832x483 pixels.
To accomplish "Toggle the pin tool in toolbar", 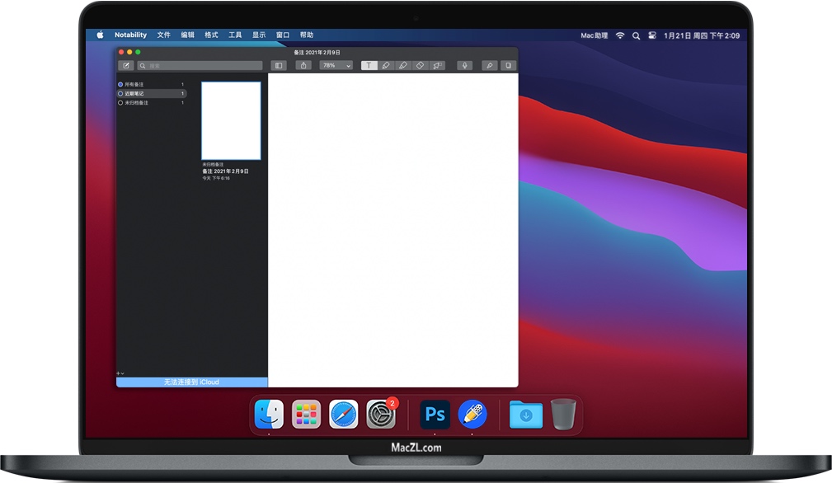I will pos(489,65).
